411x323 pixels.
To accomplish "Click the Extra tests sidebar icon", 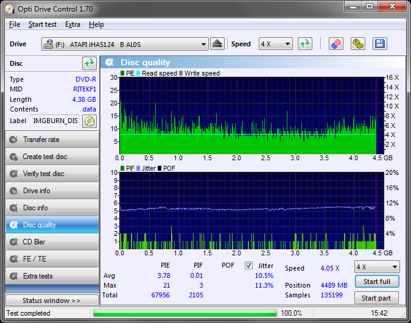I will click(13, 276).
